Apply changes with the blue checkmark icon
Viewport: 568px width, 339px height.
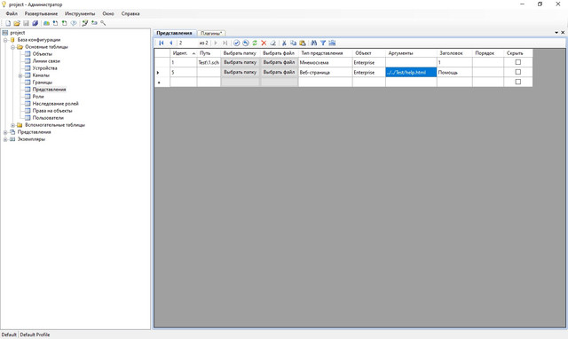[x=237, y=43]
